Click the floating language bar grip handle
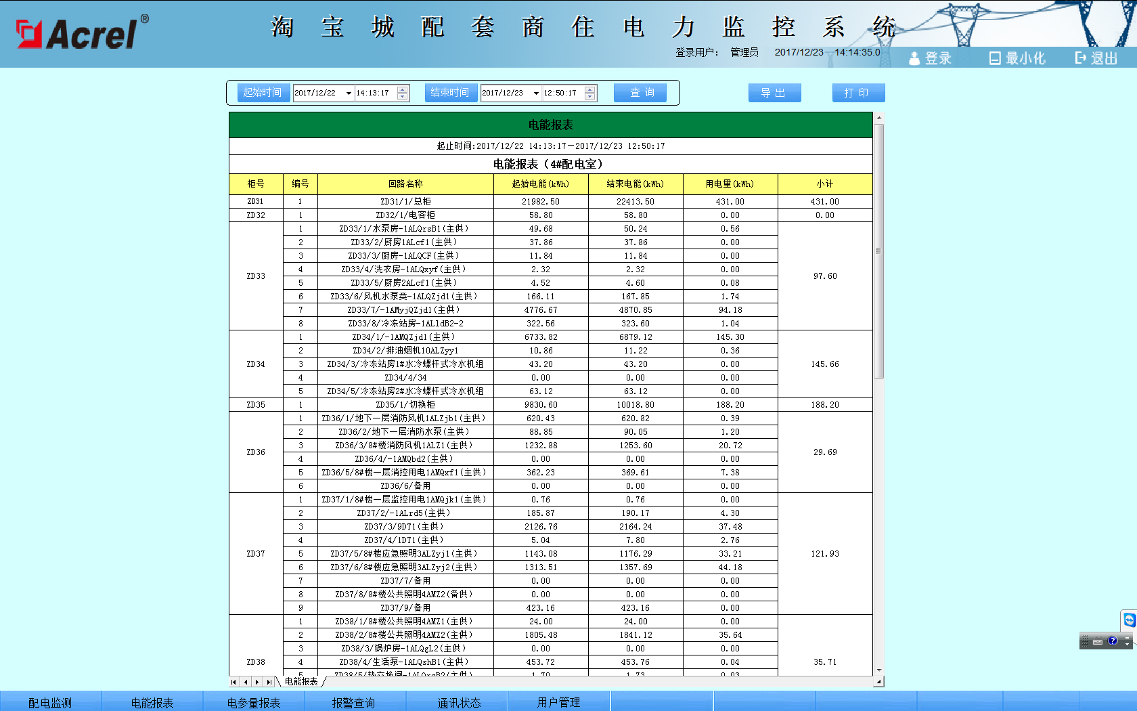Viewport: 1137px width, 711px height. tap(1085, 641)
